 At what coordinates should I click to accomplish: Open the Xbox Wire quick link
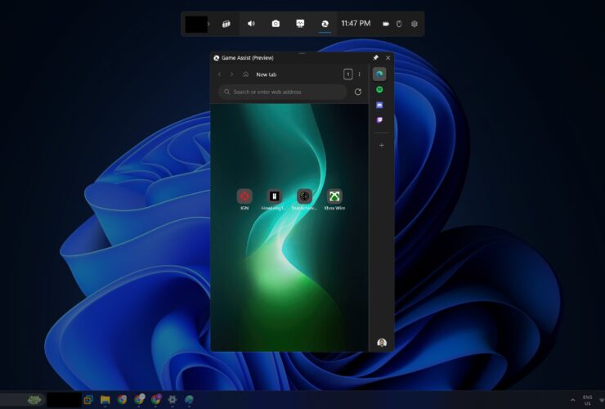pos(334,196)
